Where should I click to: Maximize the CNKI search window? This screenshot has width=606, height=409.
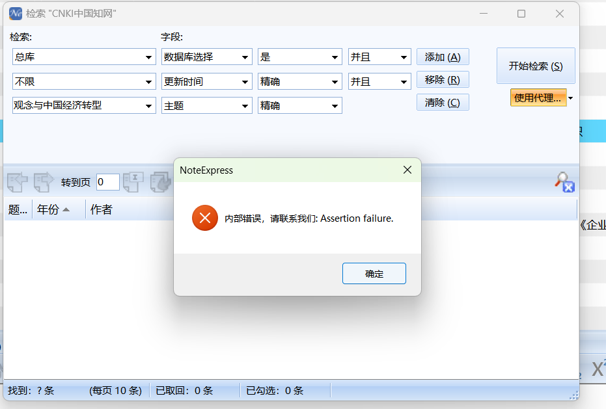tap(521, 14)
